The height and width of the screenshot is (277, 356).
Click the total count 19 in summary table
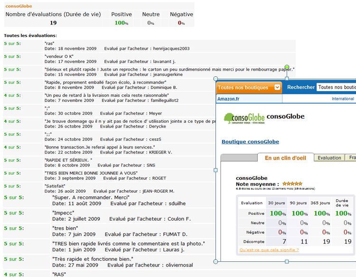(53, 23)
